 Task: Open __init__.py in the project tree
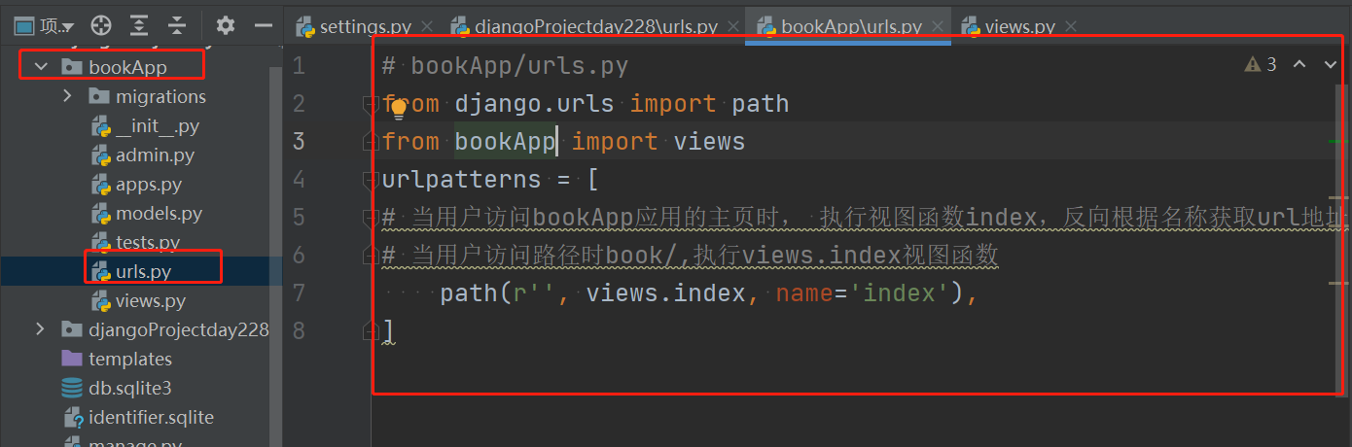click(157, 125)
